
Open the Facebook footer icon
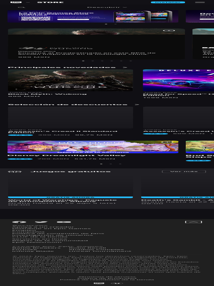point(19,222)
